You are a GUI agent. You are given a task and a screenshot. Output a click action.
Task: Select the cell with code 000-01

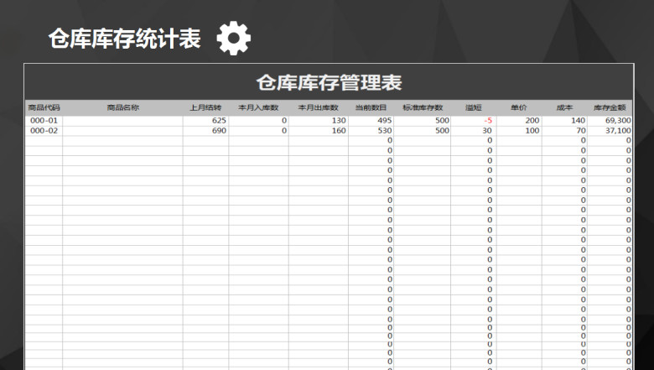point(44,121)
